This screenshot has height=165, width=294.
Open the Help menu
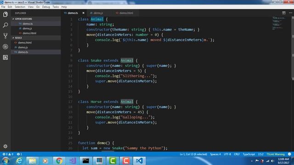(x=64, y=7)
